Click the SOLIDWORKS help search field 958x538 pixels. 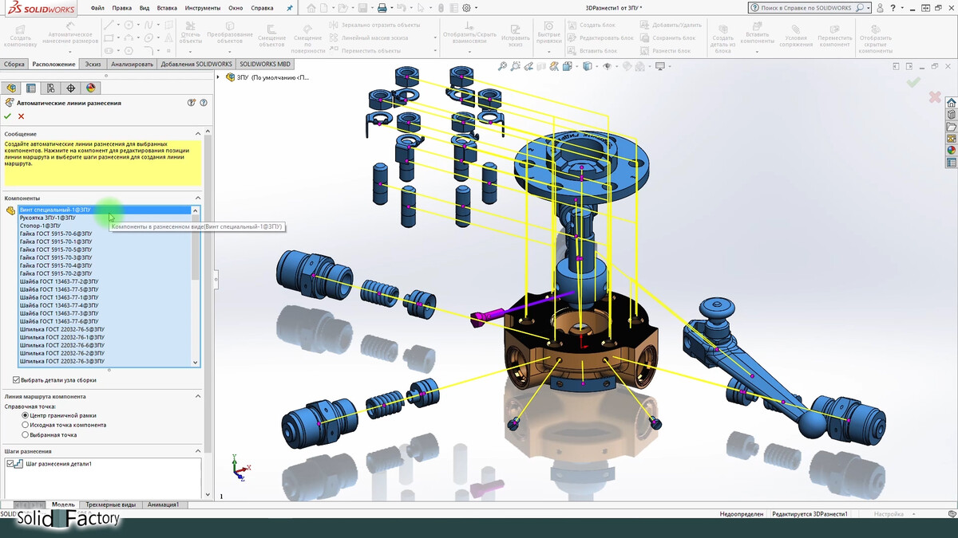coord(806,8)
